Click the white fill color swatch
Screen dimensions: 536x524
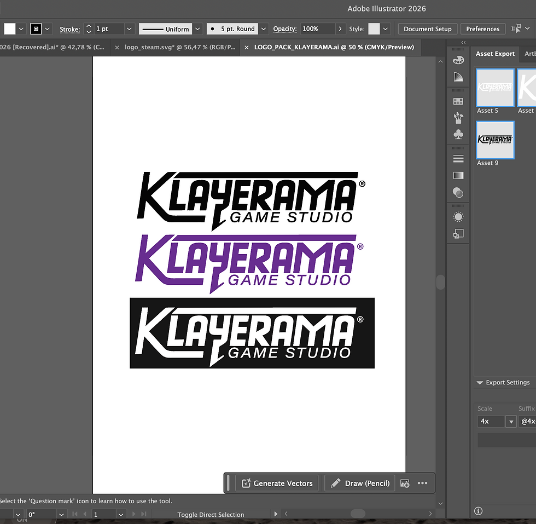click(10, 29)
